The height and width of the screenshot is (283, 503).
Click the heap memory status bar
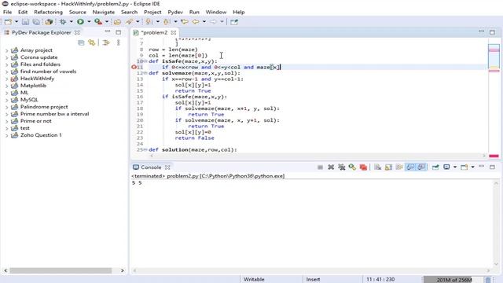(x=454, y=280)
